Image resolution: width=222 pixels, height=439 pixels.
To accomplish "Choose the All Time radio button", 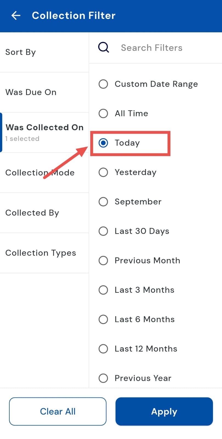I will [103, 113].
